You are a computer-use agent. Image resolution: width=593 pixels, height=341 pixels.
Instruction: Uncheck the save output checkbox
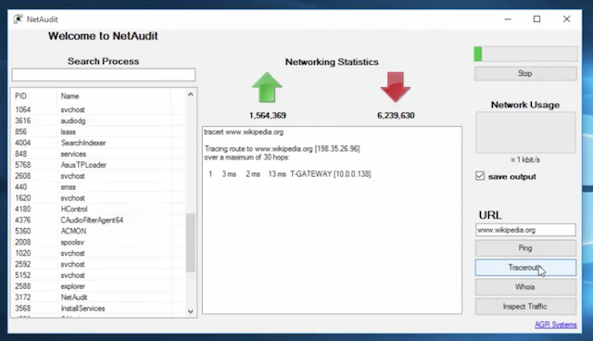pyautogui.click(x=480, y=176)
